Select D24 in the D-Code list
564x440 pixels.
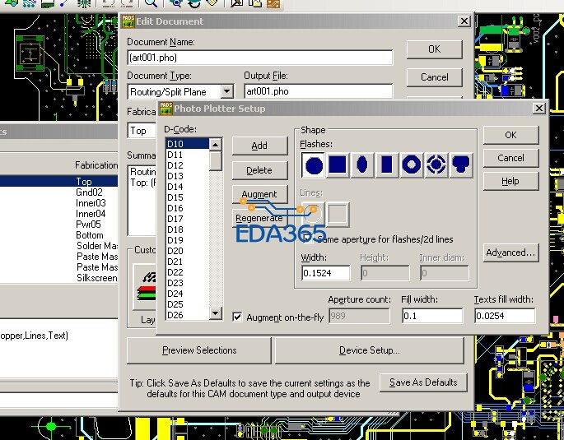click(x=188, y=294)
